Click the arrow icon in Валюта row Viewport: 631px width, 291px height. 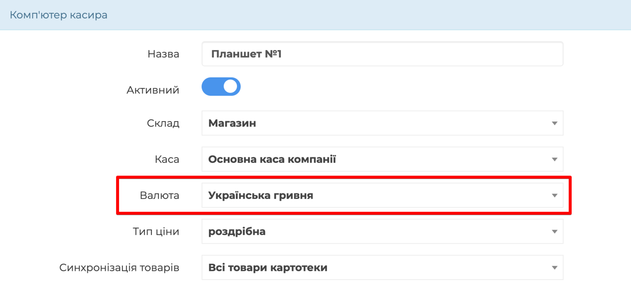[x=554, y=196]
